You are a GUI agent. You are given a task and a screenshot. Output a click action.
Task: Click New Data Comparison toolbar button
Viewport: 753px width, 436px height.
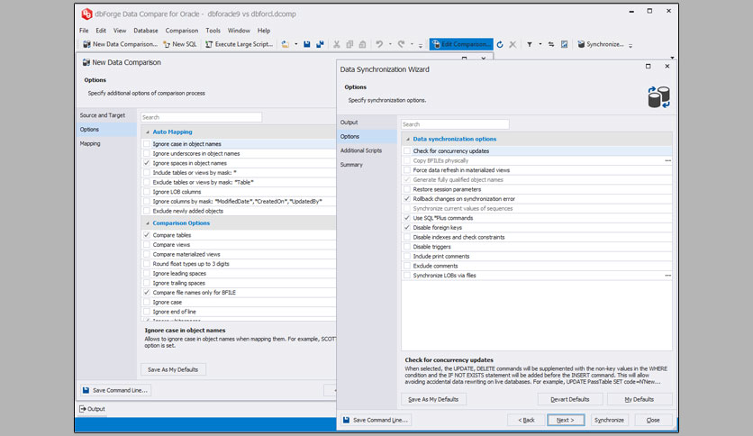120,44
